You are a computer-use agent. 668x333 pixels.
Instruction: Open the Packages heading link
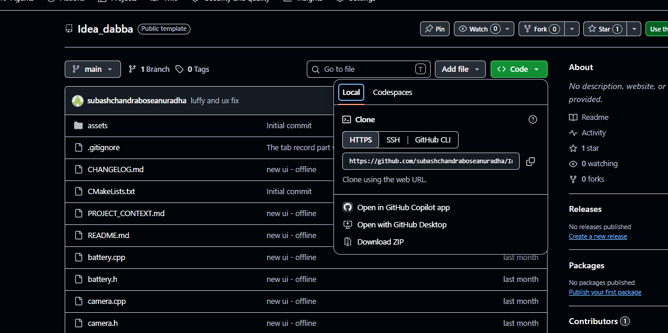pyautogui.click(x=587, y=266)
